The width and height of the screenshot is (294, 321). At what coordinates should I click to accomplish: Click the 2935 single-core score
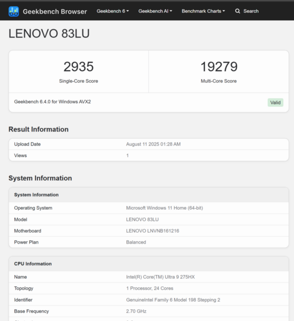click(x=79, y=66)
